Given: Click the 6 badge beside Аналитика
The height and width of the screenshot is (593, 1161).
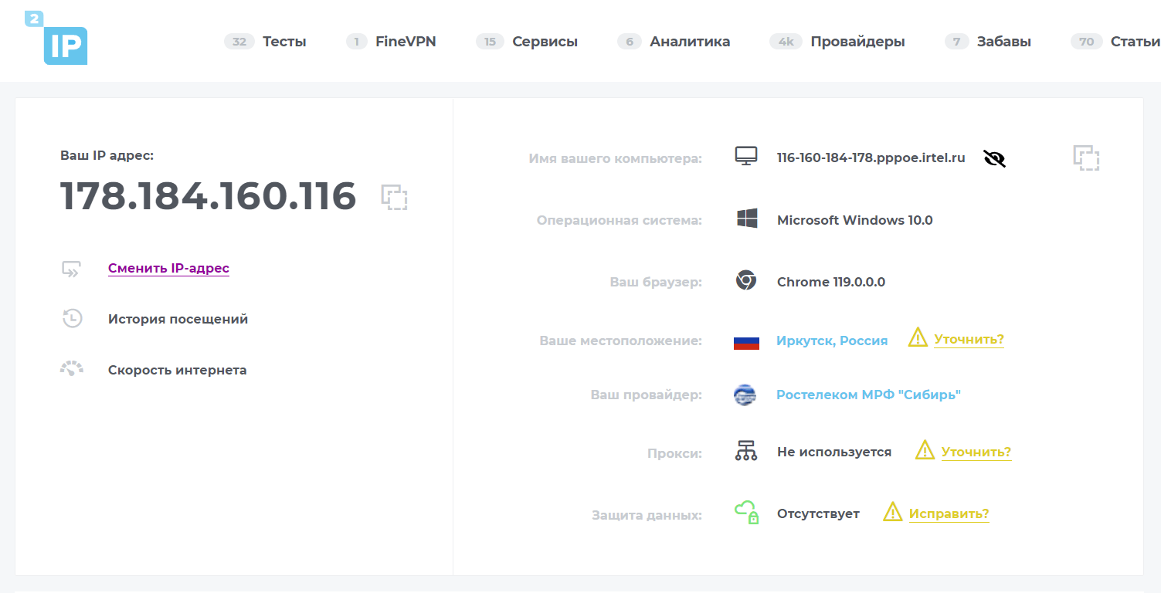Looking at the screenshot, I should 630,42.
